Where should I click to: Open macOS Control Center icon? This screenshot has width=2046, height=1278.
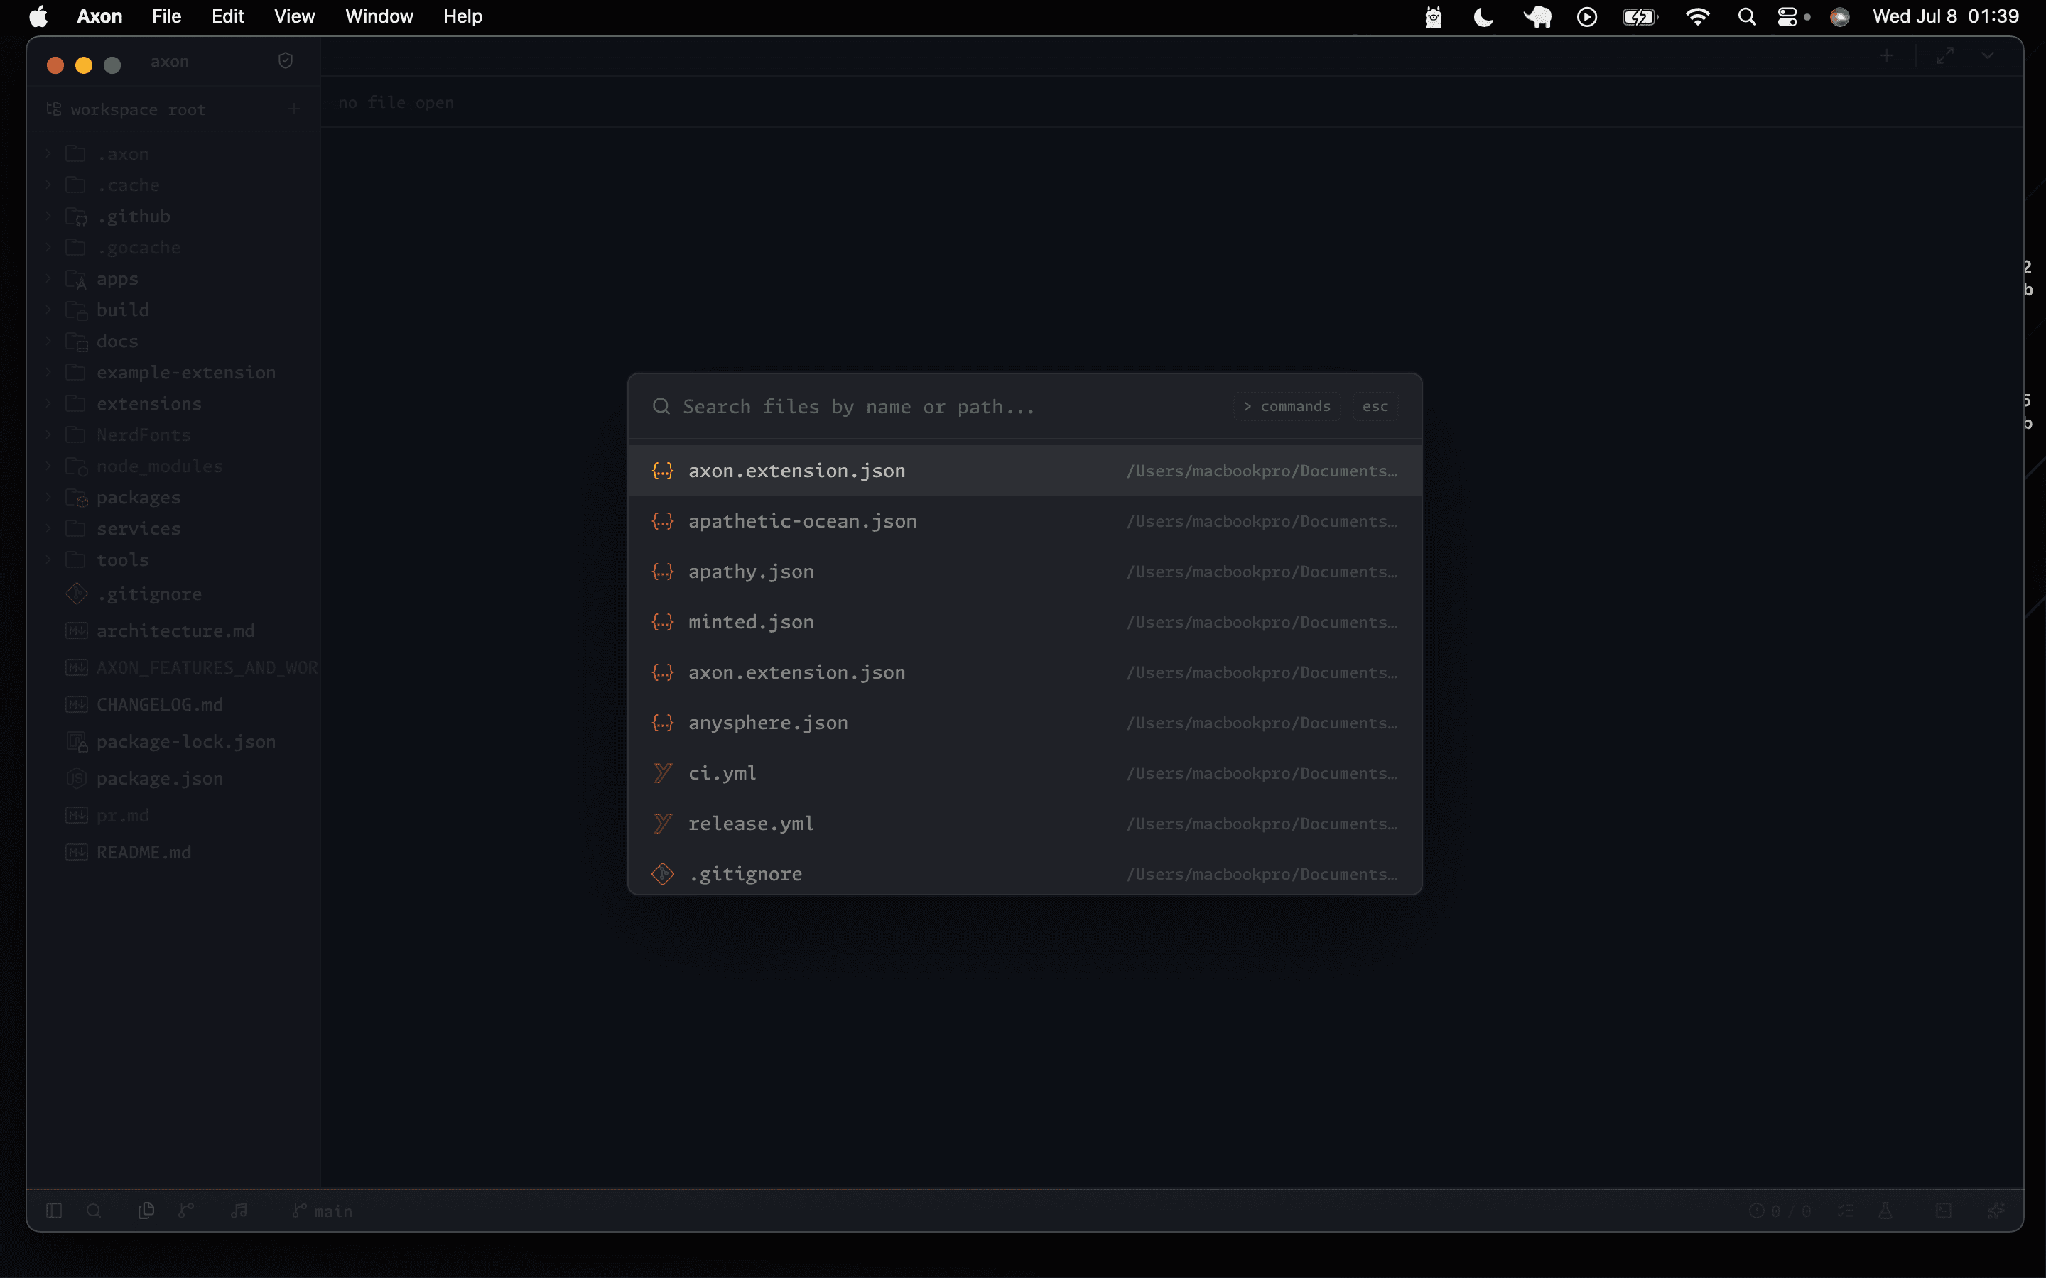tap(1787, 16)
